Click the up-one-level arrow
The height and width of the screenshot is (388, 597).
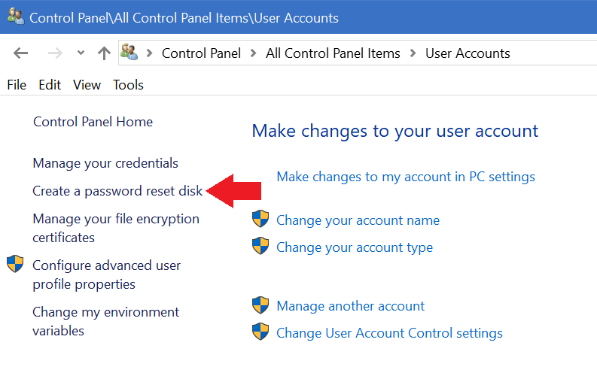[x=104, y=53]
